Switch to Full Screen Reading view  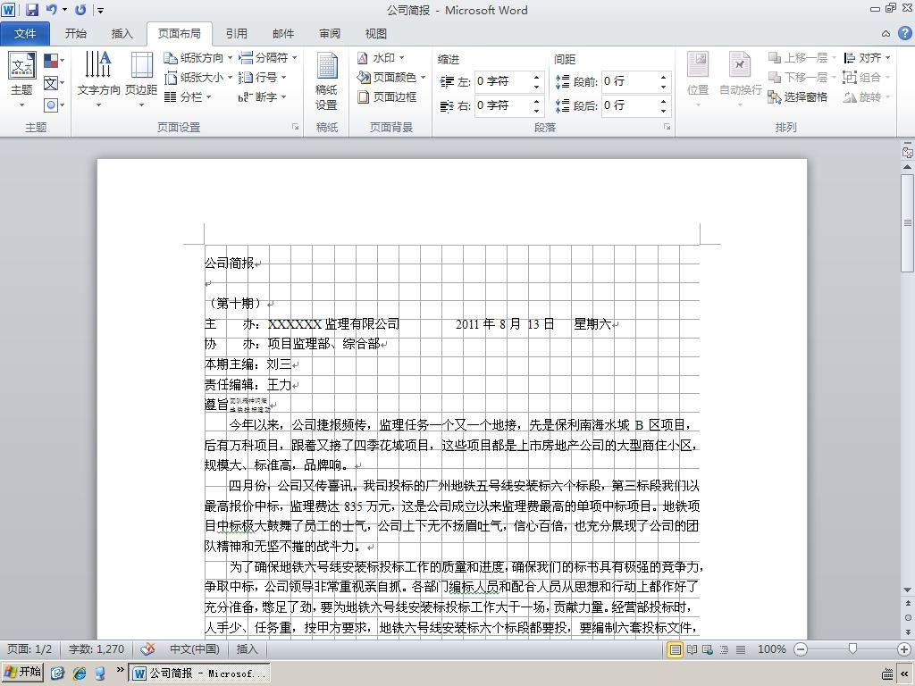click(x=693, y=649)
